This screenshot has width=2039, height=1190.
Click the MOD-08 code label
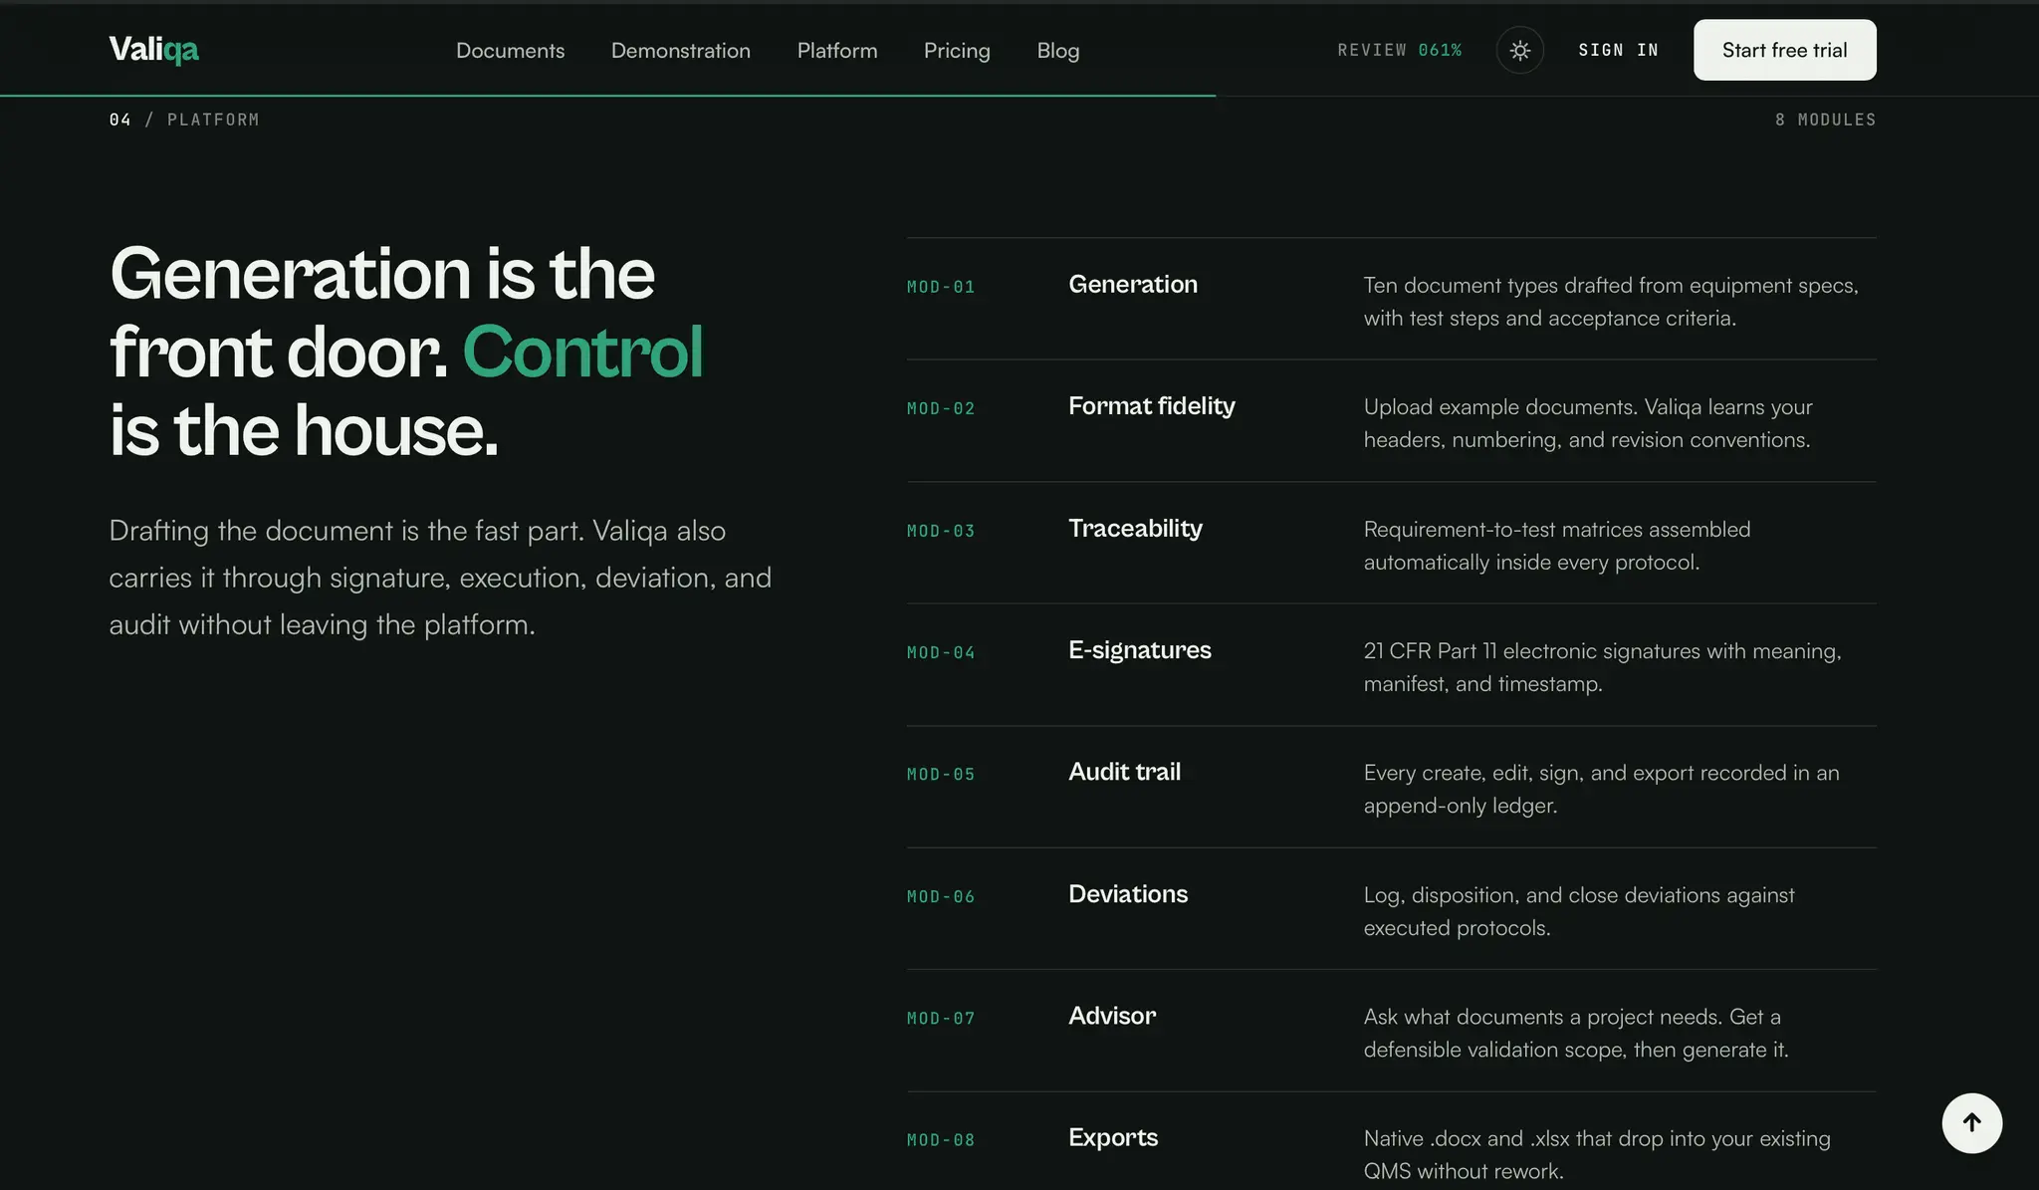(941, 1139)
